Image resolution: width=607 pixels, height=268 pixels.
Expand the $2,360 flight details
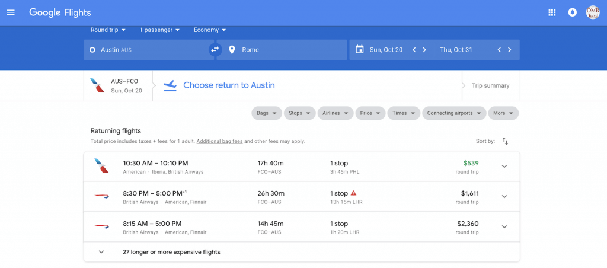(x=504, y=227)
